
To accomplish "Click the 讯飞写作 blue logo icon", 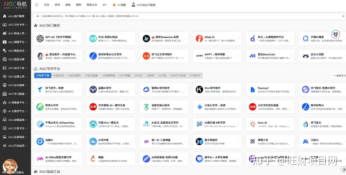I will (40, 89).
